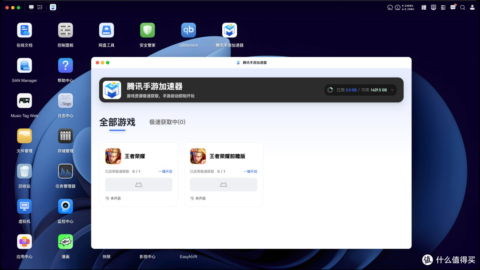Click the RAM gauge in top bar
Screen dimensions: 480x270
[x=397, y=8]
